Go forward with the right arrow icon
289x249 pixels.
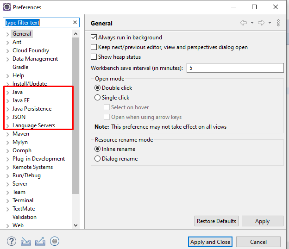261,23
